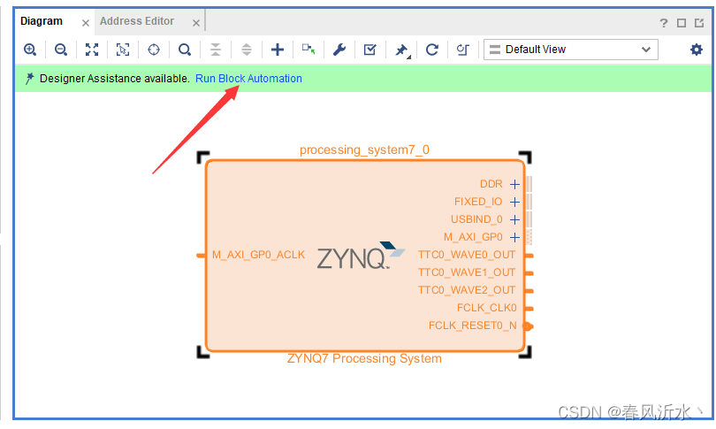Click the Expand All icon
The width and height of the screenshot is (716, 429).
[x=247, y=50]
